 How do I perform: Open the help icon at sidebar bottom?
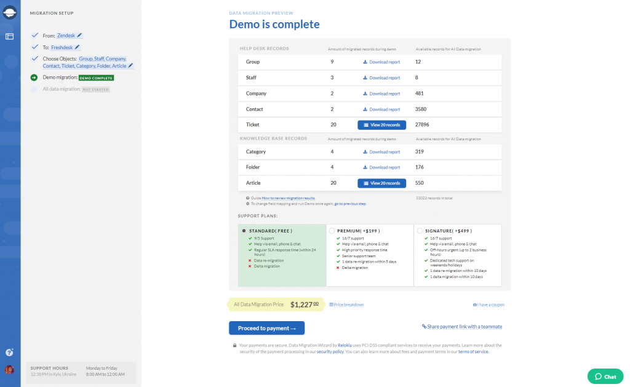9,352
